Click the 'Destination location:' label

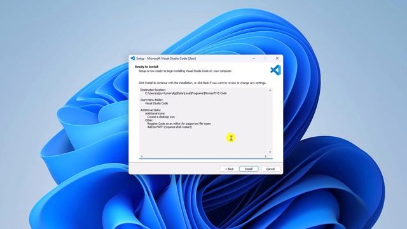click(x=153, y=90)
